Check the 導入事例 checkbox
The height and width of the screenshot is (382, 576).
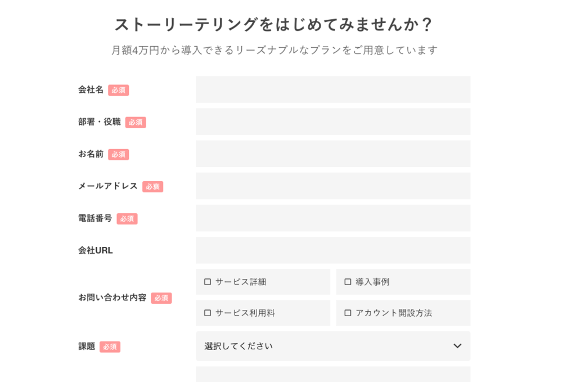(347, 281)
